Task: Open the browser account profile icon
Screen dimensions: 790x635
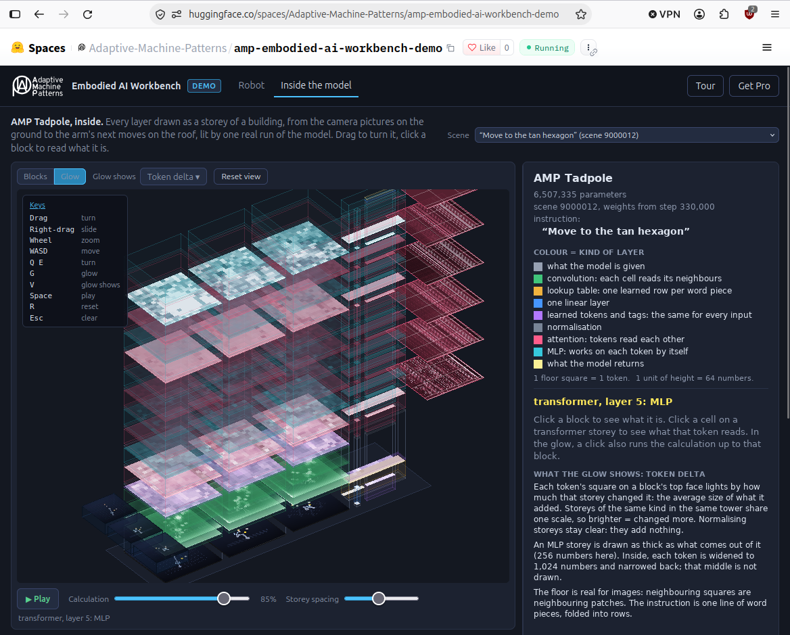Action: point(699,14)
